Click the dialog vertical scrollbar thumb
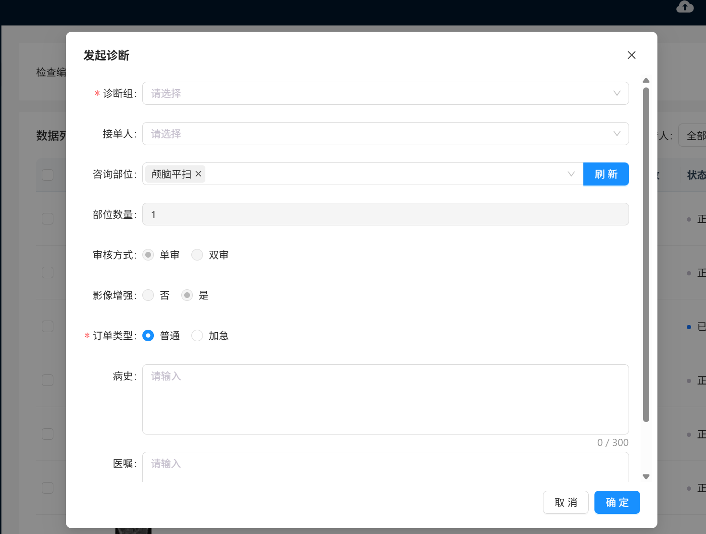Screen dimensions: 706x534 click(x=646, y=255)
